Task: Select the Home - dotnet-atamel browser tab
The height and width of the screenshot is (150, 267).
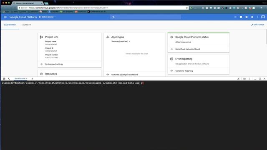Action: pos(27,3)
